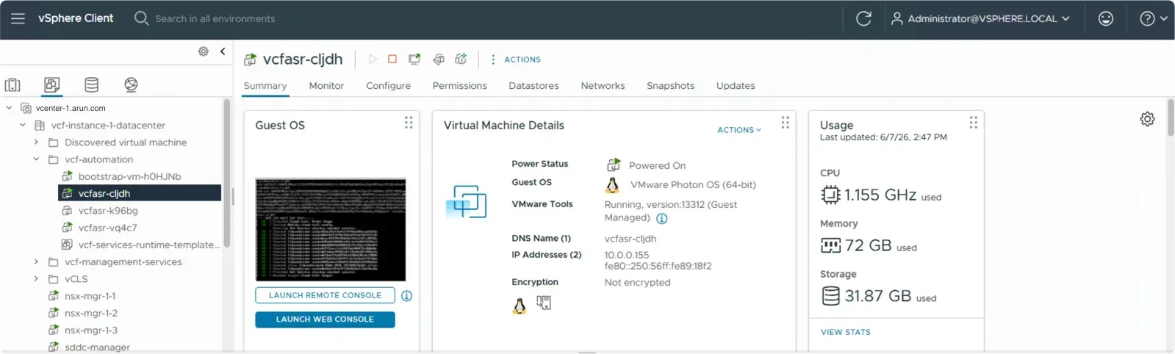Collapse the vcf-instance-1-datacenter node
The image size is (1175, 354).
23,125
